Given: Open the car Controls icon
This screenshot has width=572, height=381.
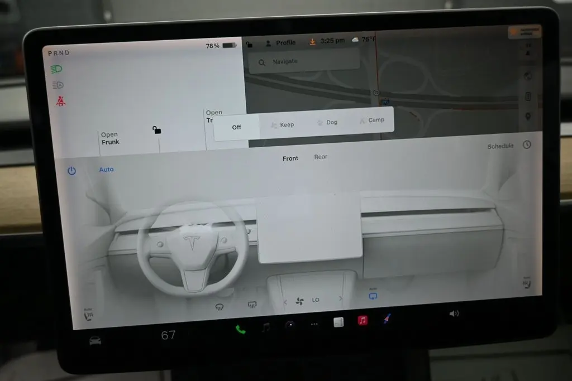Looking at the screenshot, I should pyautogui.click(x=96, y=340).
